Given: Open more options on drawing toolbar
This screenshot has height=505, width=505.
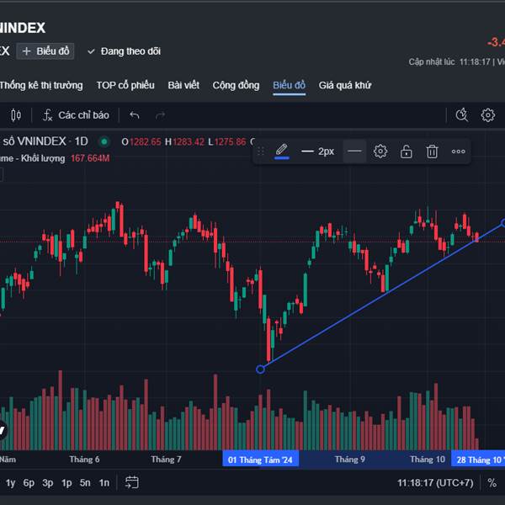Looking at the screenshot, I should coord(458,151).
